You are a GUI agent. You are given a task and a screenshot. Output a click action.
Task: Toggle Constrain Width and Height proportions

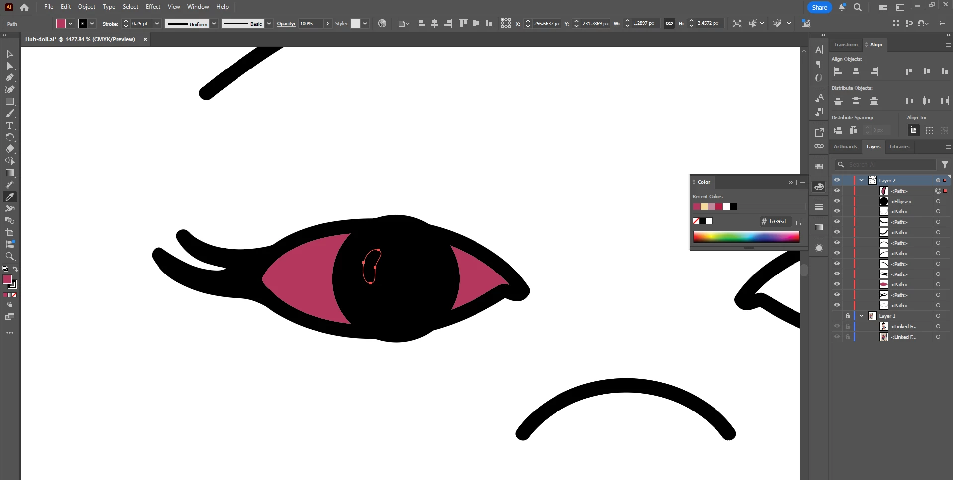pos(669,23)
